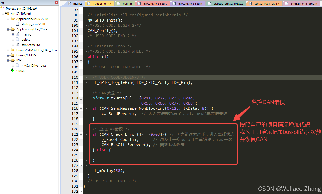Click the BSP folder icon
The width and height of the screenshot is (322, 194).
[12, 60]
